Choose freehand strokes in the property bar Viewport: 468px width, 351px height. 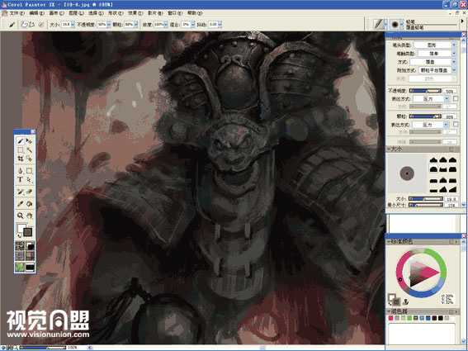[x=25, y=25]
